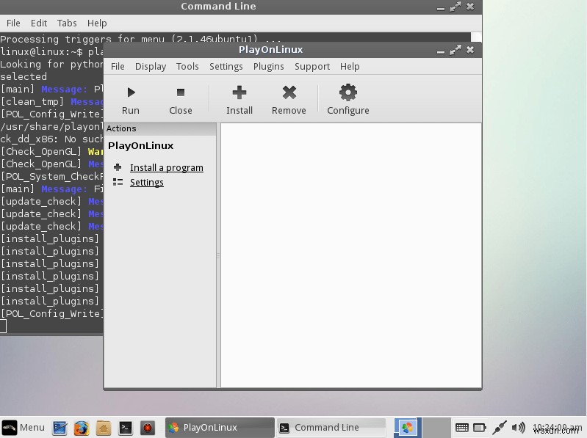Screen dimensions: 587x438
Task: Maximize the Command Line window
Action: click(x=455, y=7)
